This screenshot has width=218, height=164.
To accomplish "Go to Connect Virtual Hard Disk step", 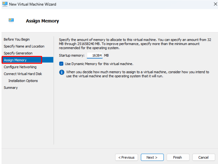I will pos(23,74).
